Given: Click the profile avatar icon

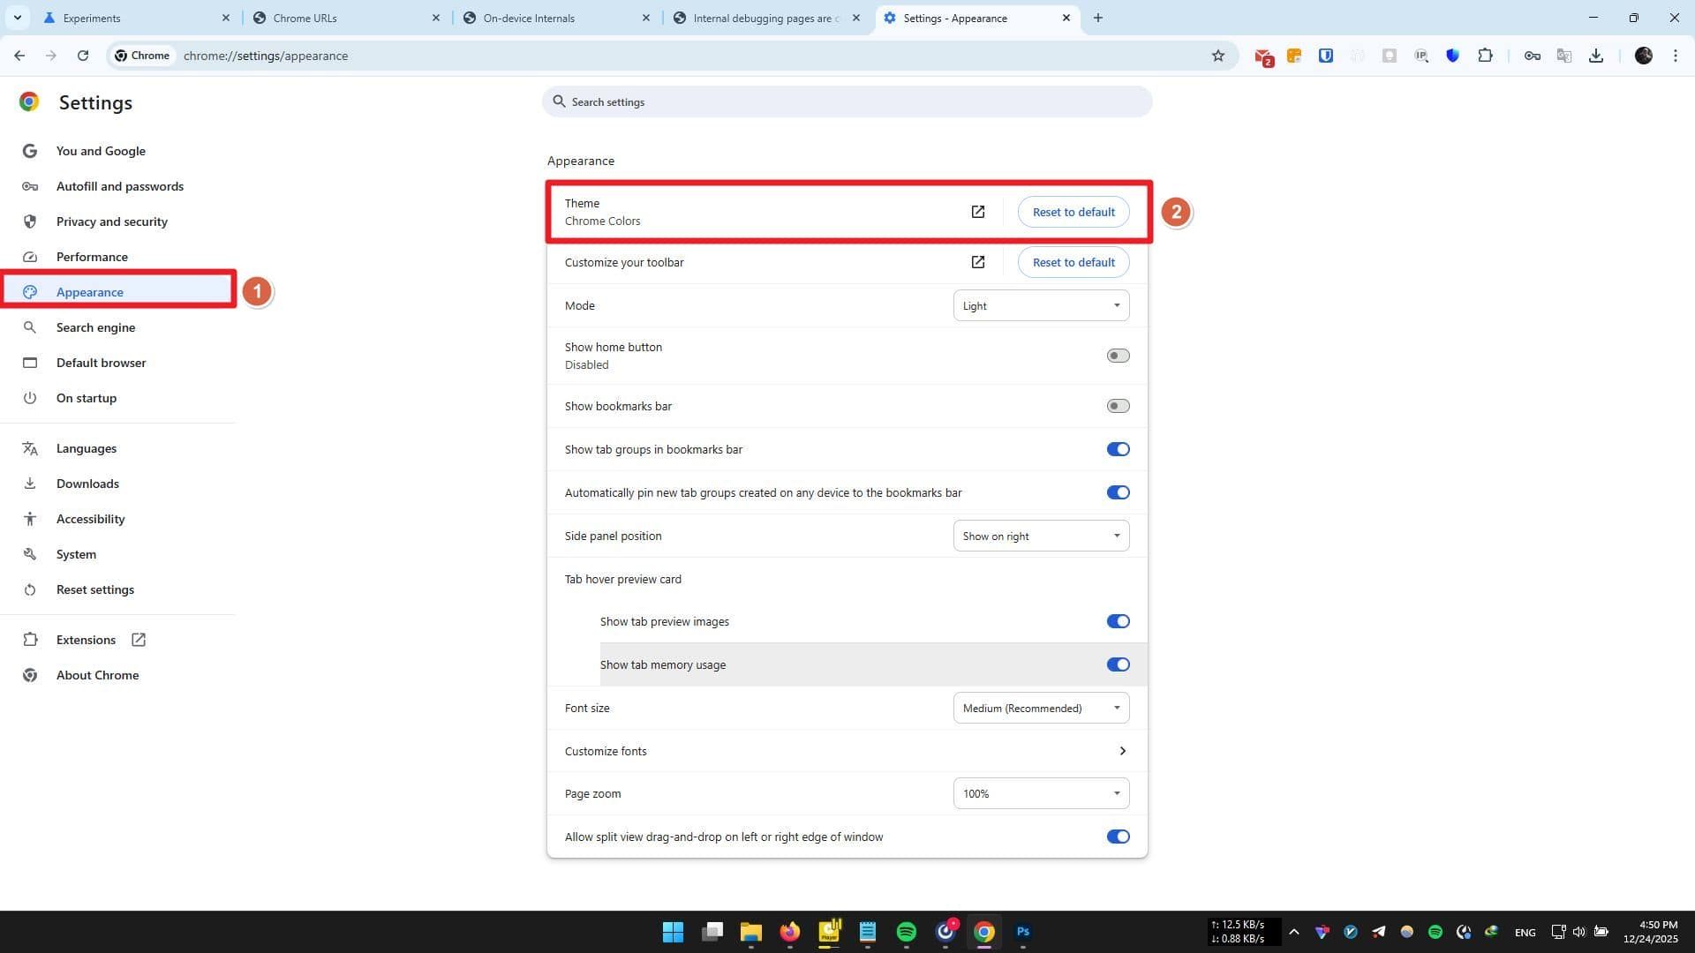Looking at the screenshot, I should (1643, 56).
